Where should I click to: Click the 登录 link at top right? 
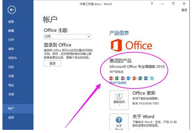(184, 10)
